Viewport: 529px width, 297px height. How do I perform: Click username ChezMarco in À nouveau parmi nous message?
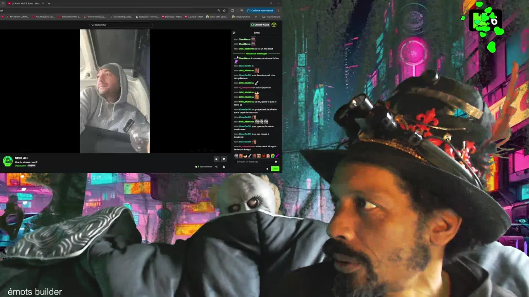[x=245, y=58]
